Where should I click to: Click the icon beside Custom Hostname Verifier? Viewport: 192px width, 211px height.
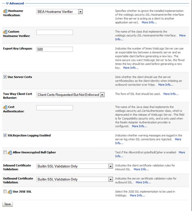pyautogui.click(x=5, y=32)
